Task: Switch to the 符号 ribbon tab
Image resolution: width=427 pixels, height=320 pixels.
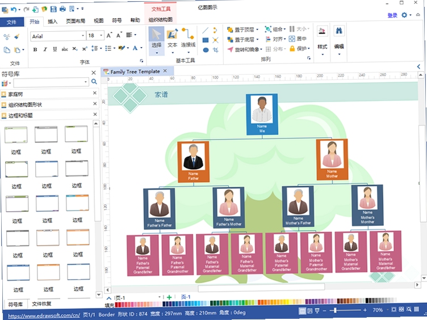Action: point(117,20)
